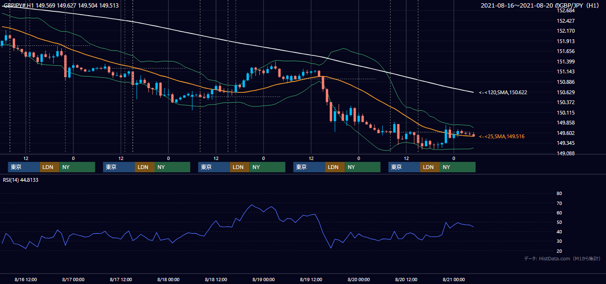Click the 8/19 12:00 time label
The width and height of the screenshot is (606, 284).
tap(311, 279)
